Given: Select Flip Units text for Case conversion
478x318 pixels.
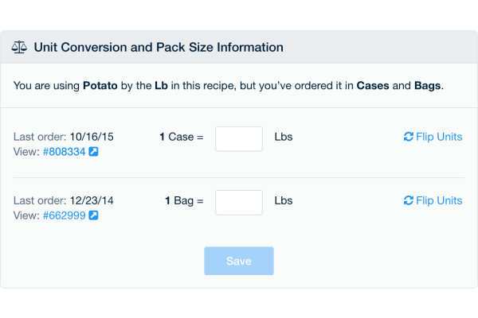Looking at the screenshot, I should pos(439,137).
